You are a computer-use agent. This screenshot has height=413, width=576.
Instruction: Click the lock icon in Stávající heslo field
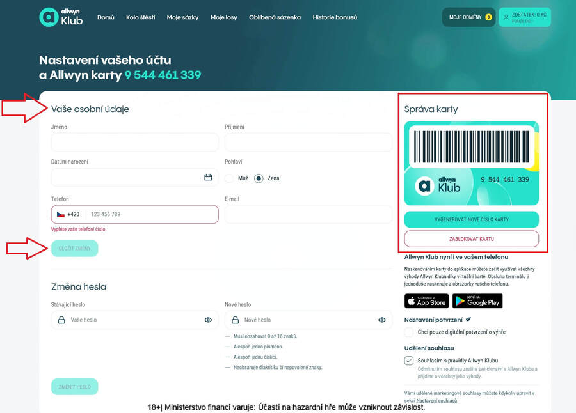pos(61,320)
